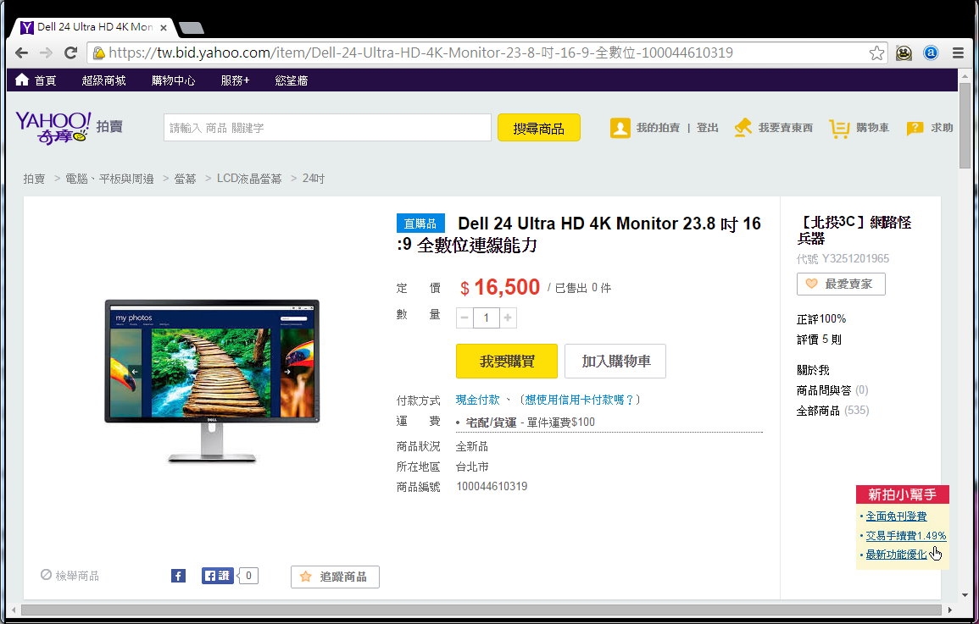Open a new browser tab
This screenshot has height=624, width=979.
pyautogui.click(x=191, y=27)
